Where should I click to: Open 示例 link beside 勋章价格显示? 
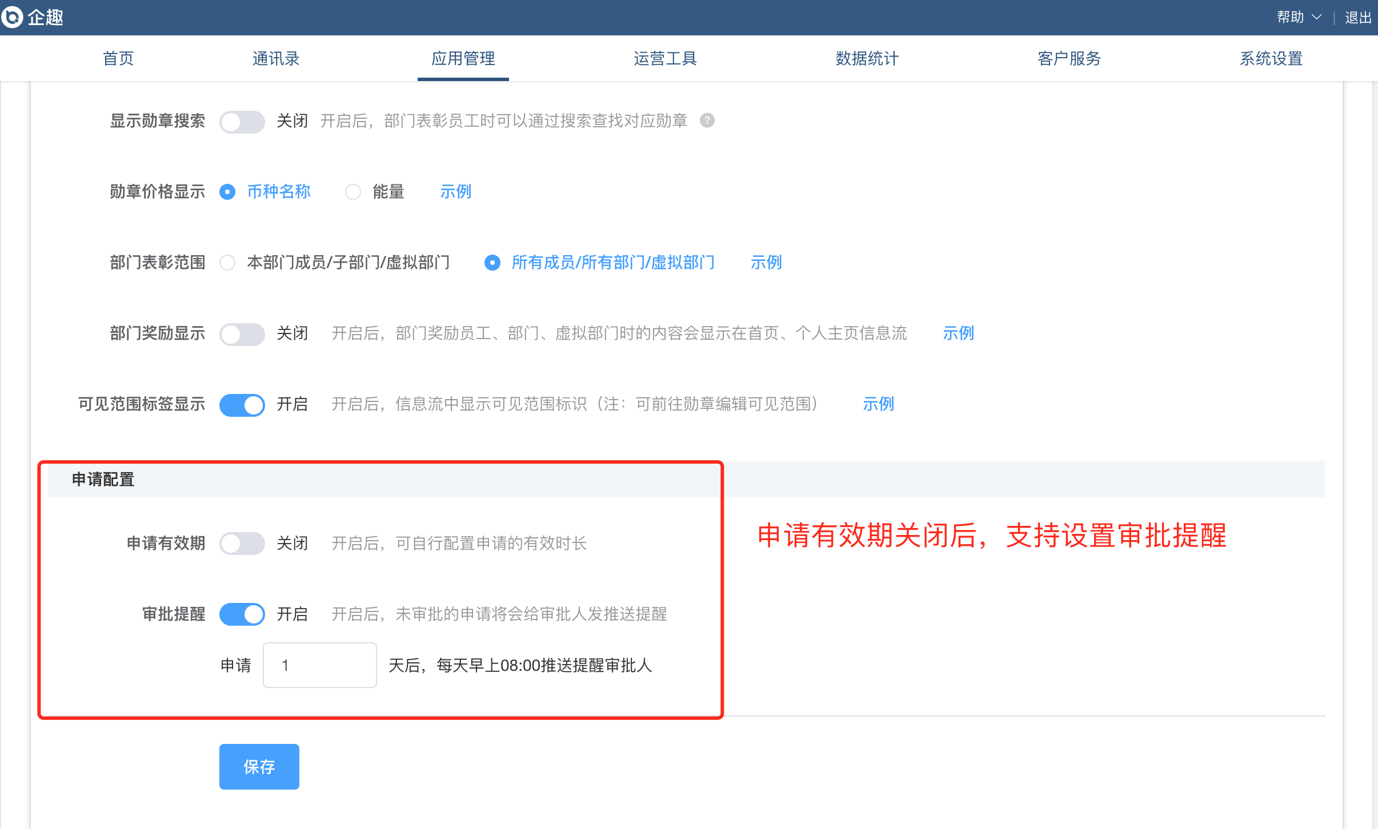coord(455,192)
